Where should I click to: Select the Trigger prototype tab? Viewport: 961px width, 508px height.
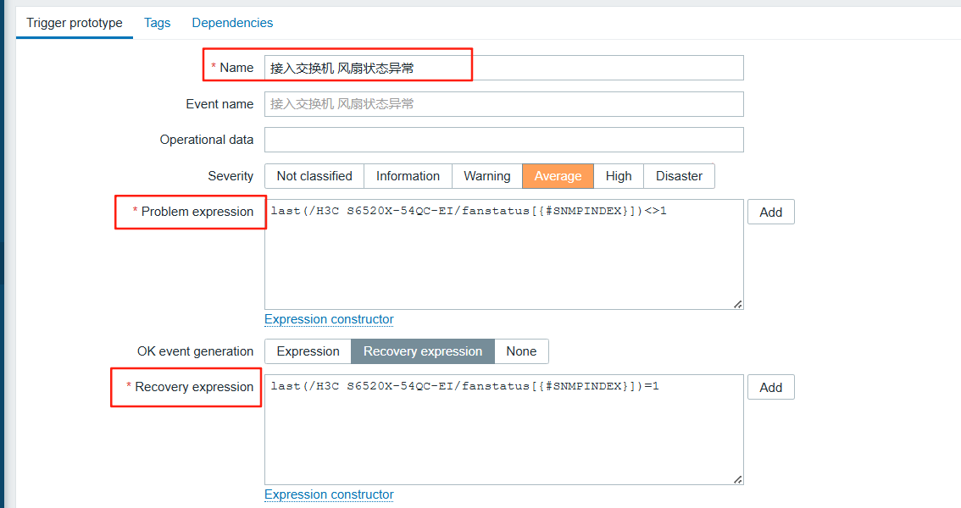click(x=75, y=23)
